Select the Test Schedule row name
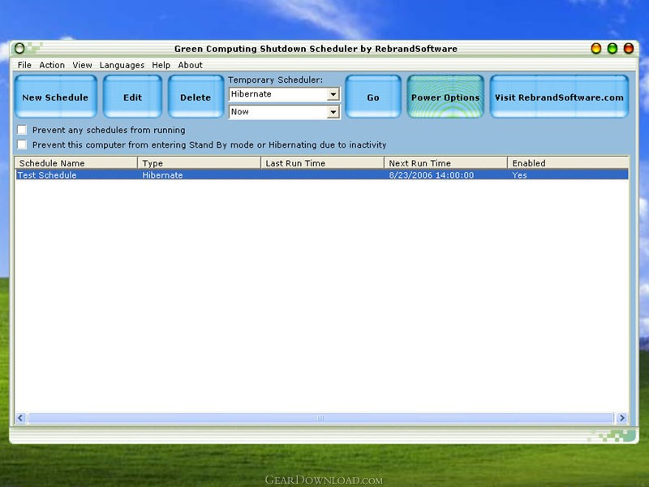Screen dimensions: 649x487 47,175
